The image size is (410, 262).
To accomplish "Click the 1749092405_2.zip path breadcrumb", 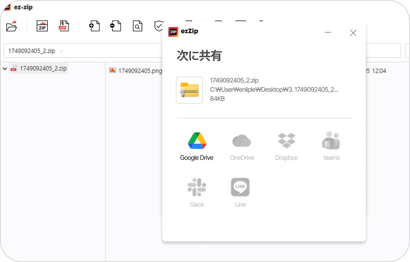I will [32, 51].
